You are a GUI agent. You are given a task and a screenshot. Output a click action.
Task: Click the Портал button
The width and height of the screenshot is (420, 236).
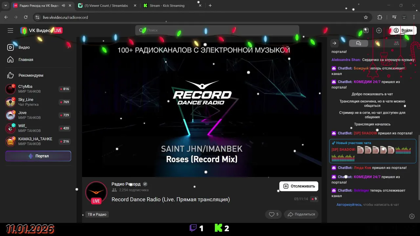[38, 156]
